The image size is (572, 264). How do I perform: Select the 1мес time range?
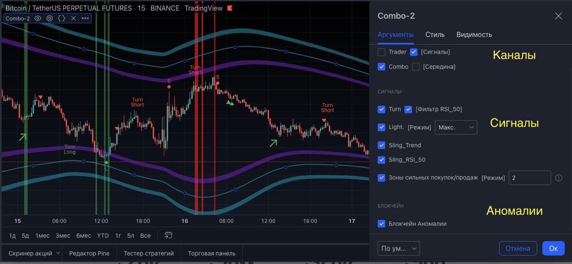[x=42, y=235]
